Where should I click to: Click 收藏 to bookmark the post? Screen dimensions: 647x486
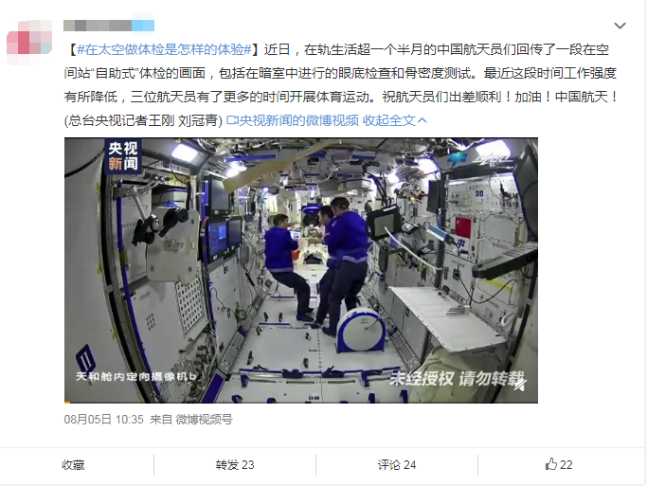click(73, 465)
